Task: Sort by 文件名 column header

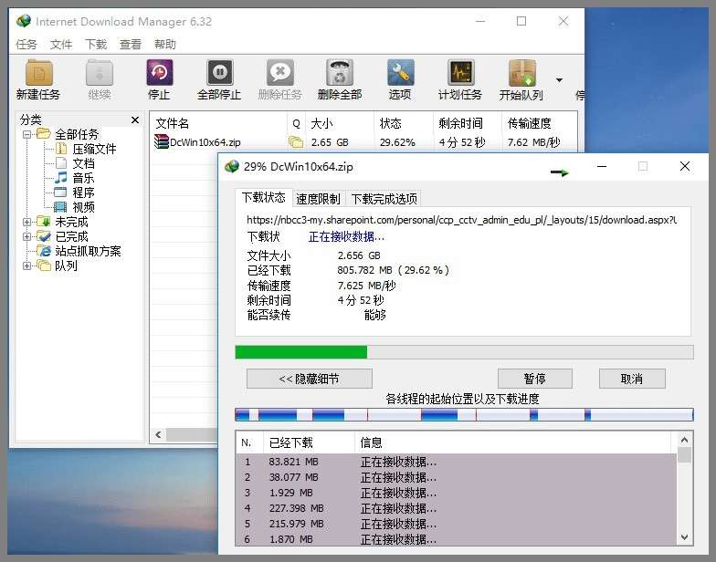Action: point(219,123)
